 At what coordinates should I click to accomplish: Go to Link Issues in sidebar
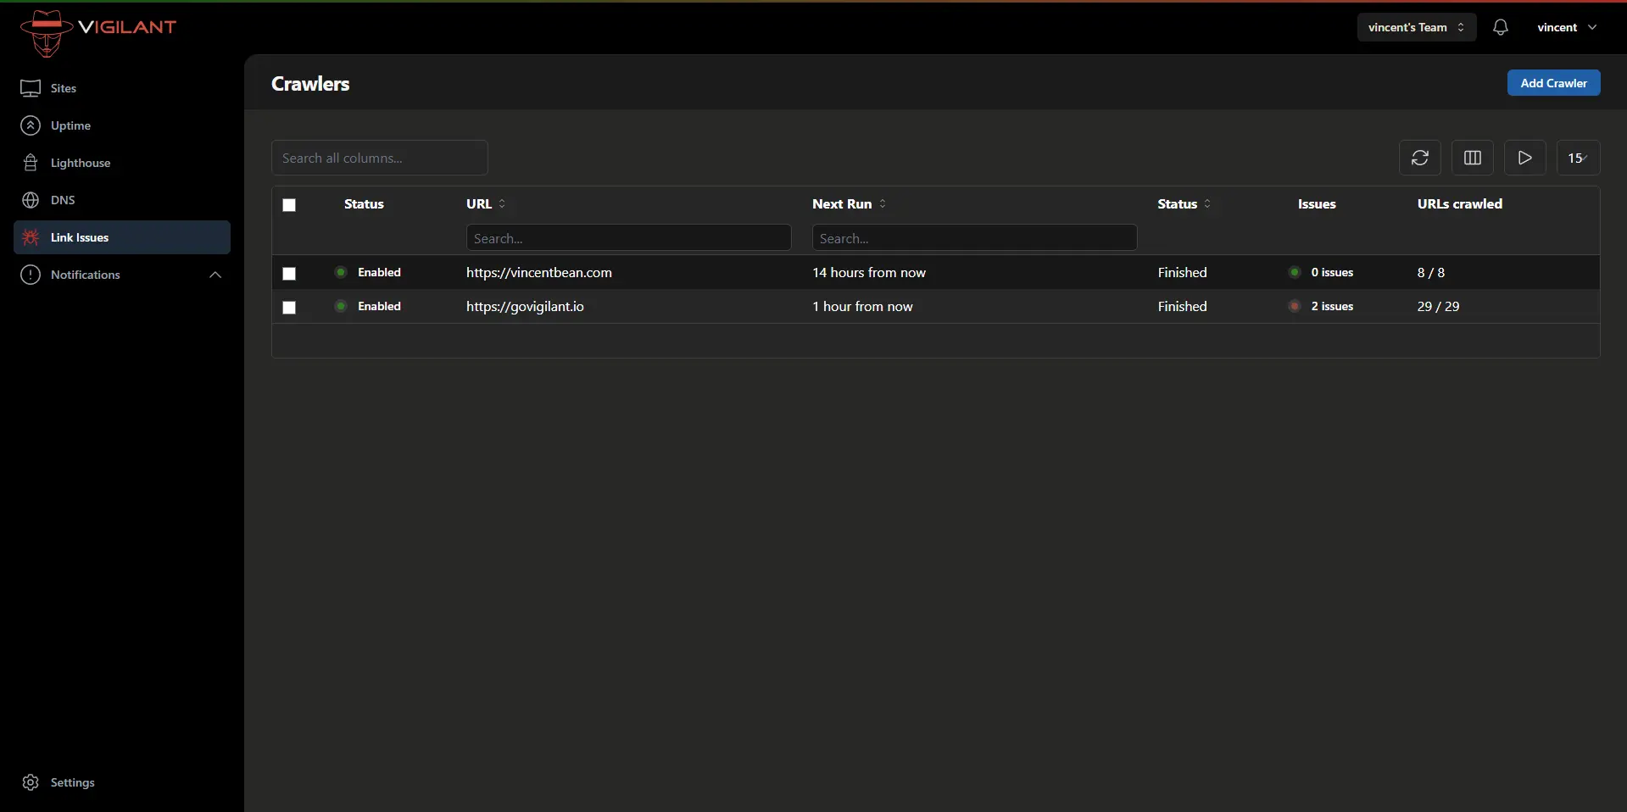click(x=122, y=237)
